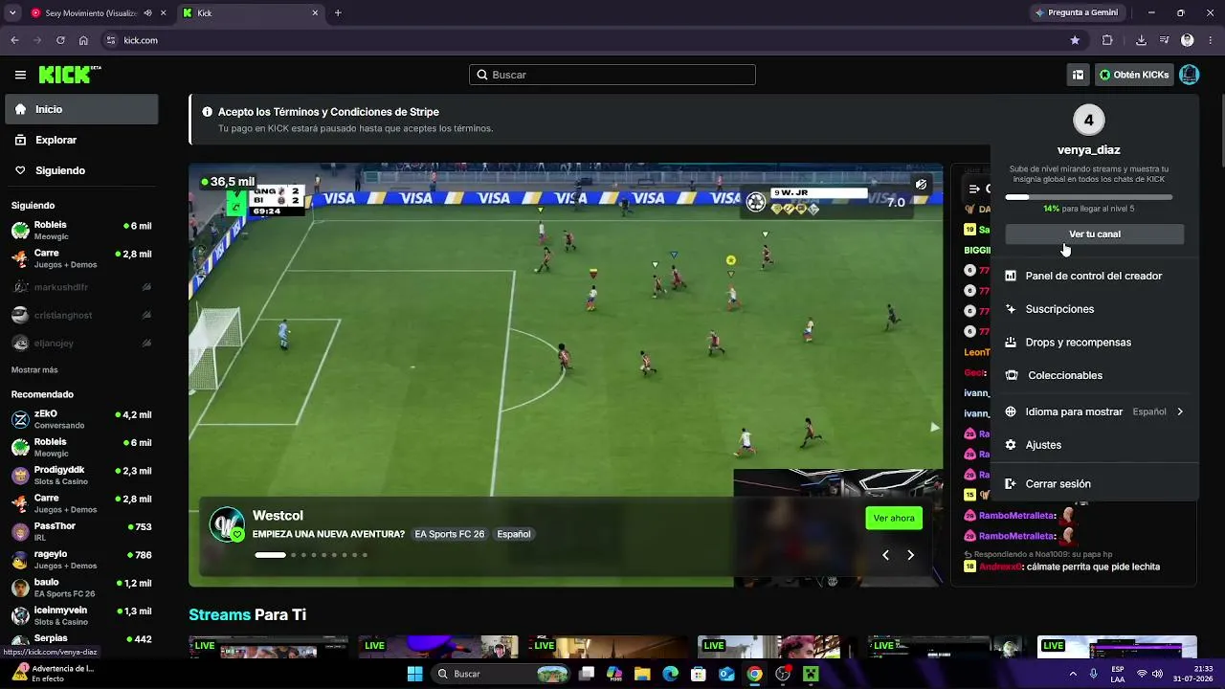The width and height of the screenshot is (1225, 689).
Task: Mute the Sexy Movimiento tab audio
Action: [147, 13]
